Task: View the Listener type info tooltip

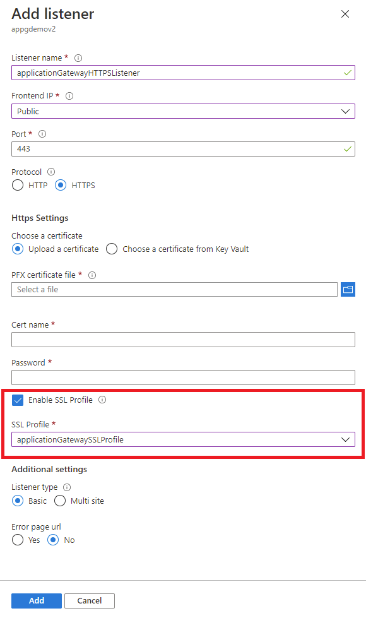Action: click(66, 487)
